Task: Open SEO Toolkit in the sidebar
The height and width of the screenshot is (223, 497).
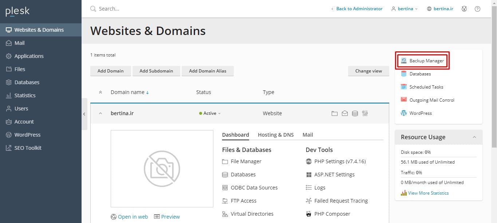Action: pyautogui.click(x=41, y=148)
